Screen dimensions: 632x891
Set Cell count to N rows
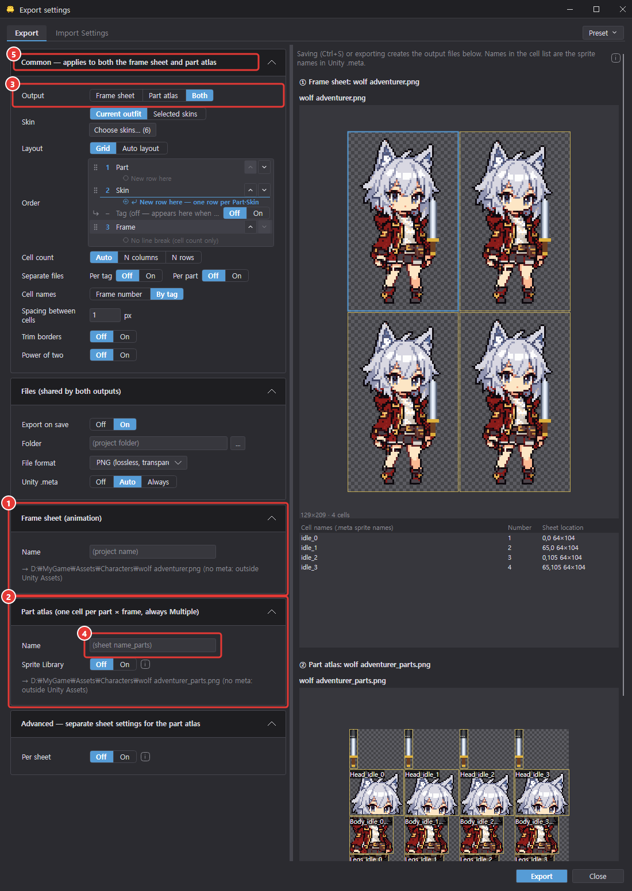click(183, 257)
